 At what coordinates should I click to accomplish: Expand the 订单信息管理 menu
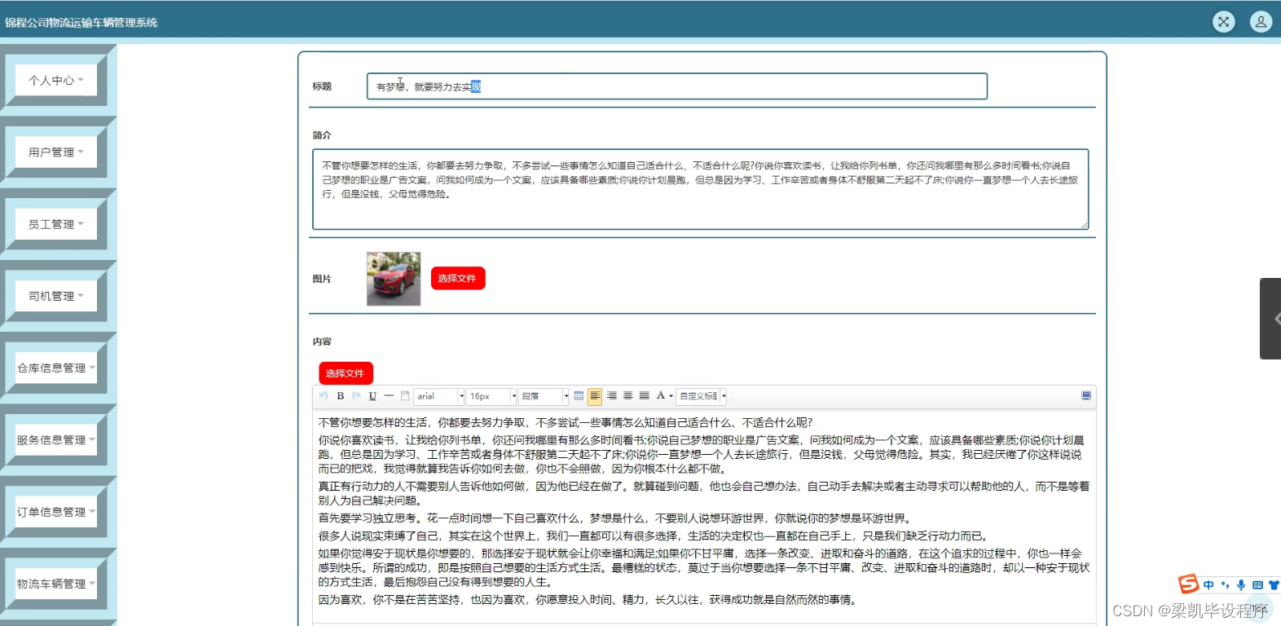tap(56, 512)
